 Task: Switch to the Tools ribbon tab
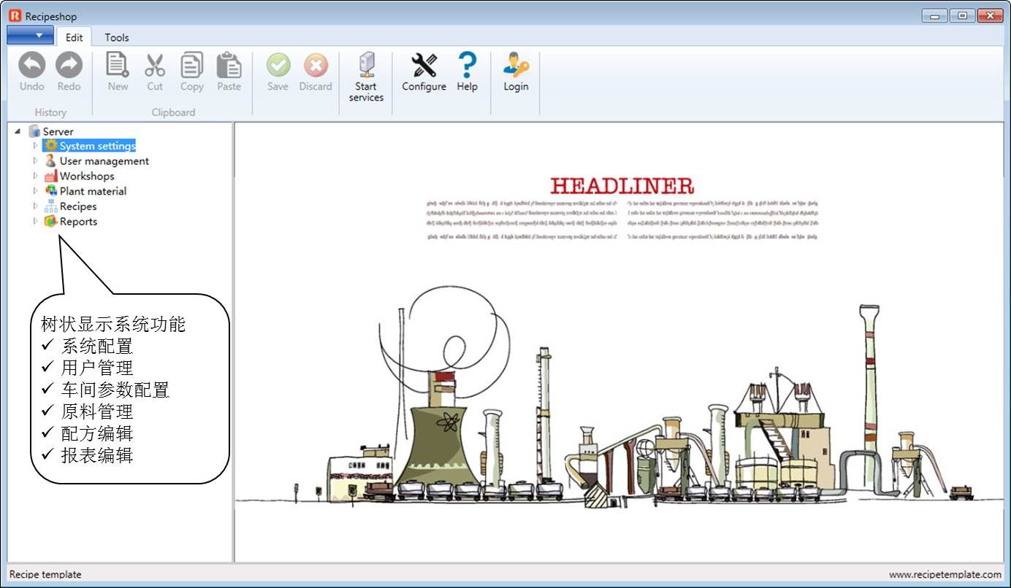[x=116, y=37]
